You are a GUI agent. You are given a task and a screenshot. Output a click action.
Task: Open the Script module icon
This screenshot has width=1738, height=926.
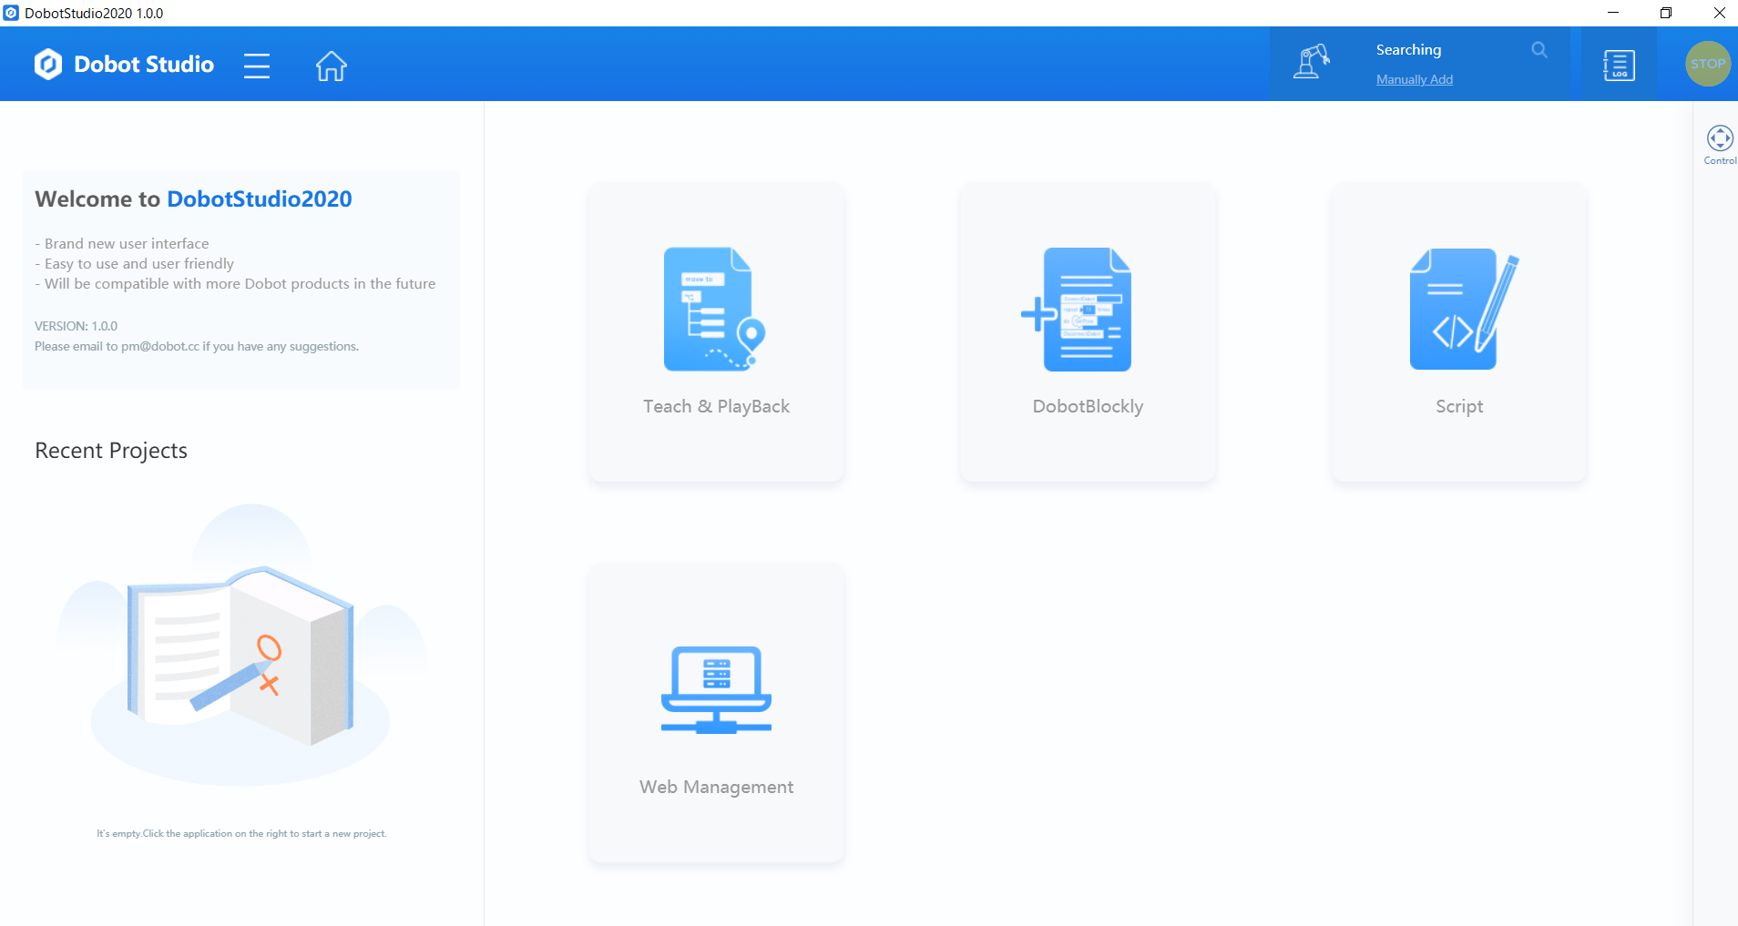coord(1464,309)
